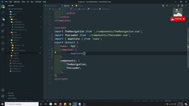Open the editor More Actions ellipsis
The height and width of the screenshot is (106, 189).
point(186,6)
